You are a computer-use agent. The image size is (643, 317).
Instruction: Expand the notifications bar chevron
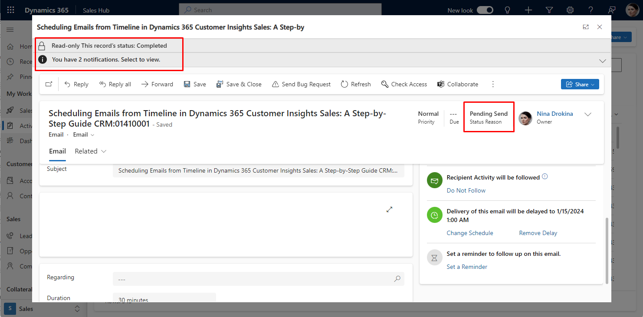pos(602,61)
